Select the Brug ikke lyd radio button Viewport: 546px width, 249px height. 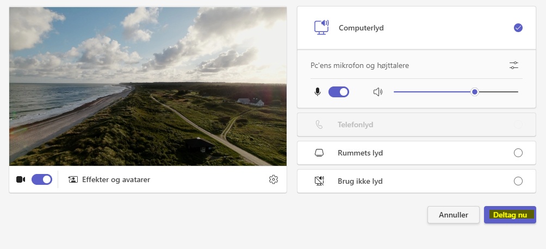coord(518,181)
